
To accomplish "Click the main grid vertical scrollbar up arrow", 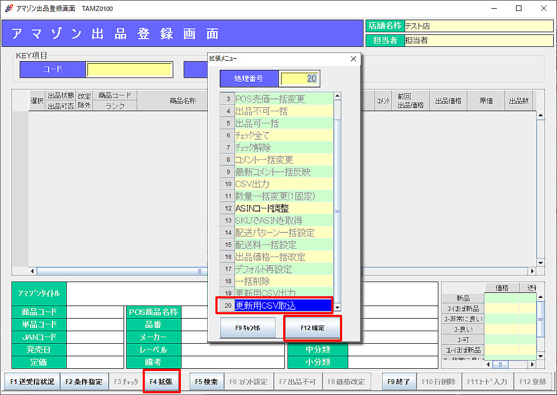I will (x=540, y=116).
